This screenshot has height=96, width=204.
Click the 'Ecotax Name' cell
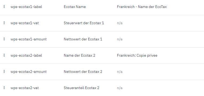tap(75, 7)
